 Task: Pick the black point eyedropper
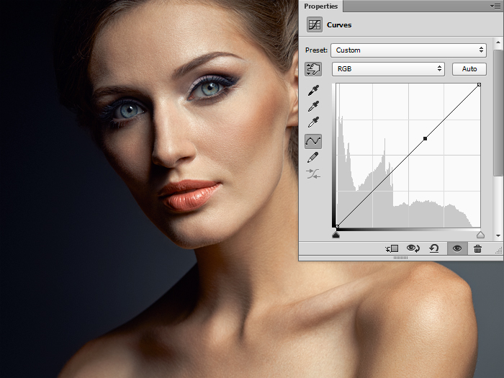313,90
